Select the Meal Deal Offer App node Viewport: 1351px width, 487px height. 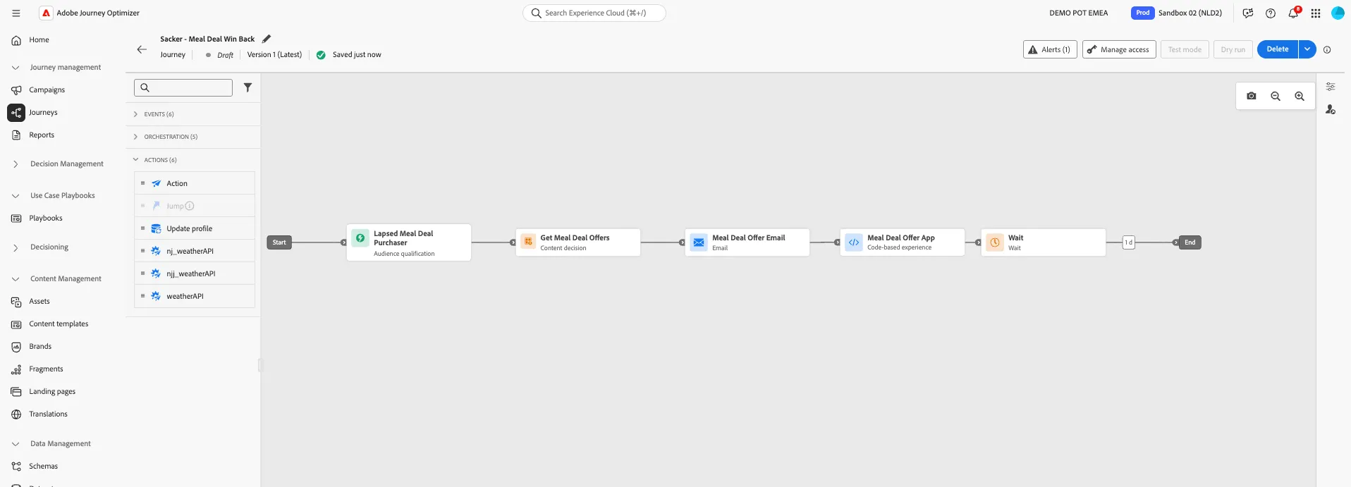coord(903,242)
